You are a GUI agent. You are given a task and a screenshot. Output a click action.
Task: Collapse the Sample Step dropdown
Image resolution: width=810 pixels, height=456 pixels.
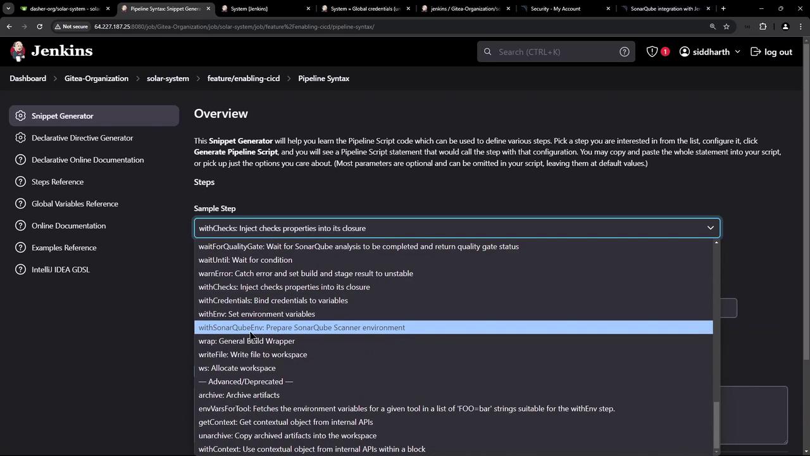coord(710,228)
